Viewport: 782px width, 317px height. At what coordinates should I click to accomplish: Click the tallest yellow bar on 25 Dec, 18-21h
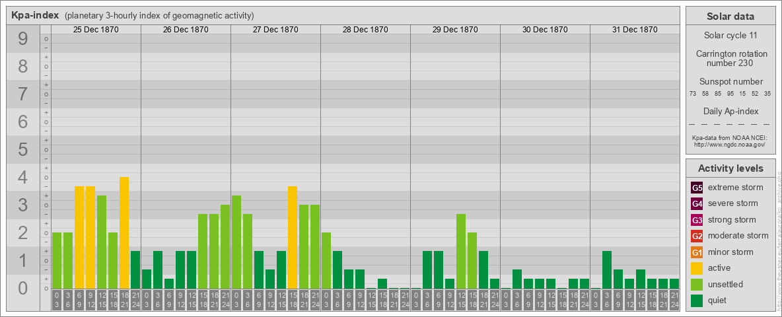point(124,232)
